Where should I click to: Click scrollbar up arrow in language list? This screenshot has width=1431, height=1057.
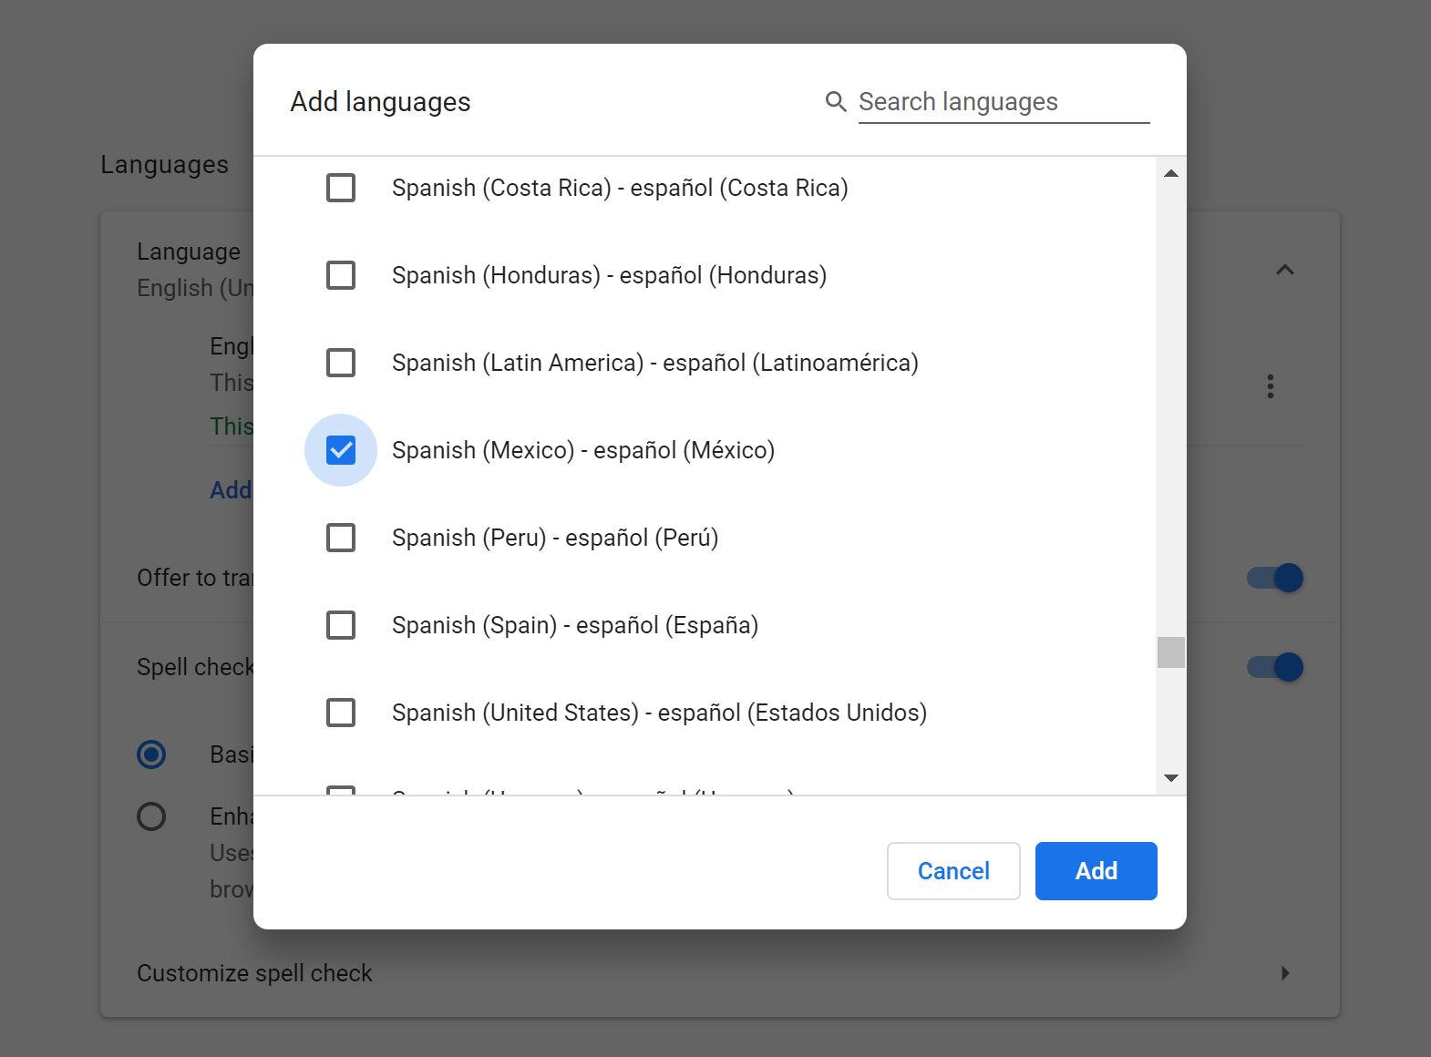(x=1171, y=173)
